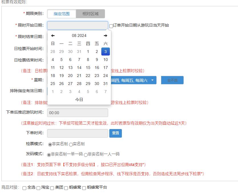Pick August 15 in the calendar
238x196 pixels.
click(88, 68)
